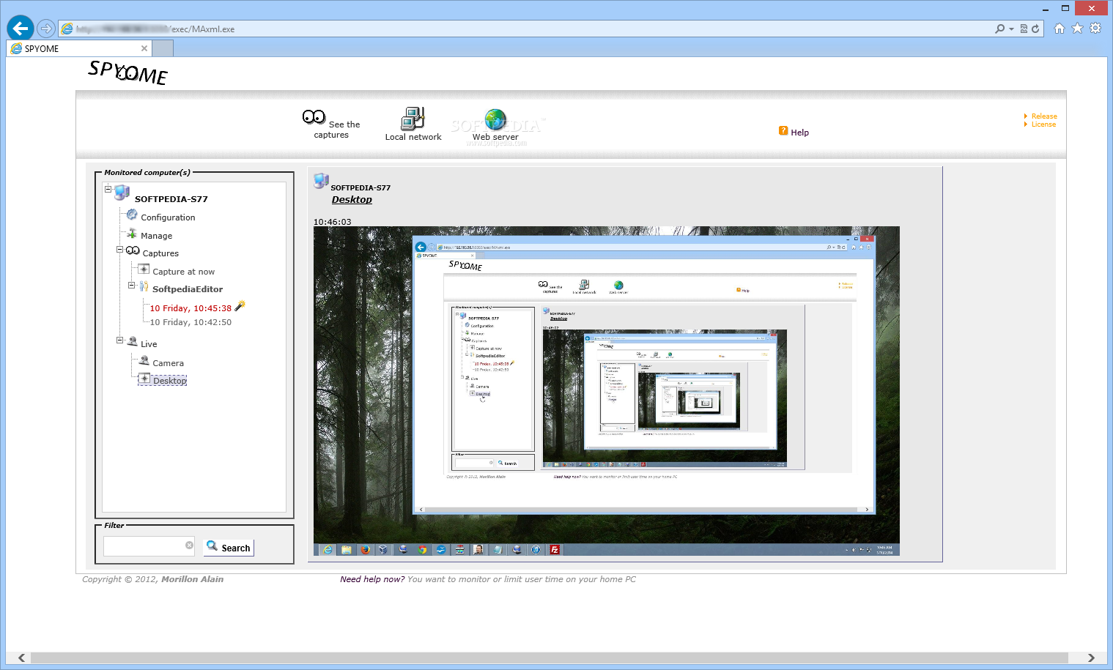Go back to the previous browser page

21,29
